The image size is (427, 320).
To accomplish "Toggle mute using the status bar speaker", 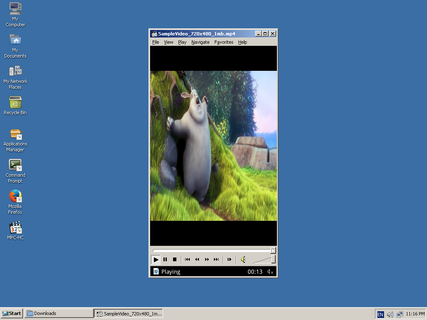I will [x=270, y=271].
